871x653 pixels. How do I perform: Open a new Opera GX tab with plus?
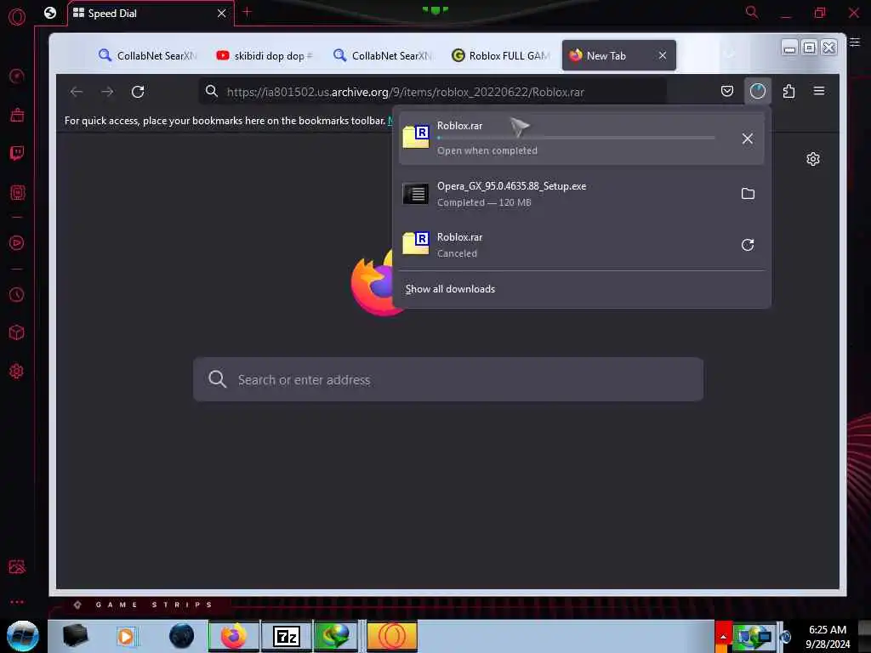pos(248,12)
